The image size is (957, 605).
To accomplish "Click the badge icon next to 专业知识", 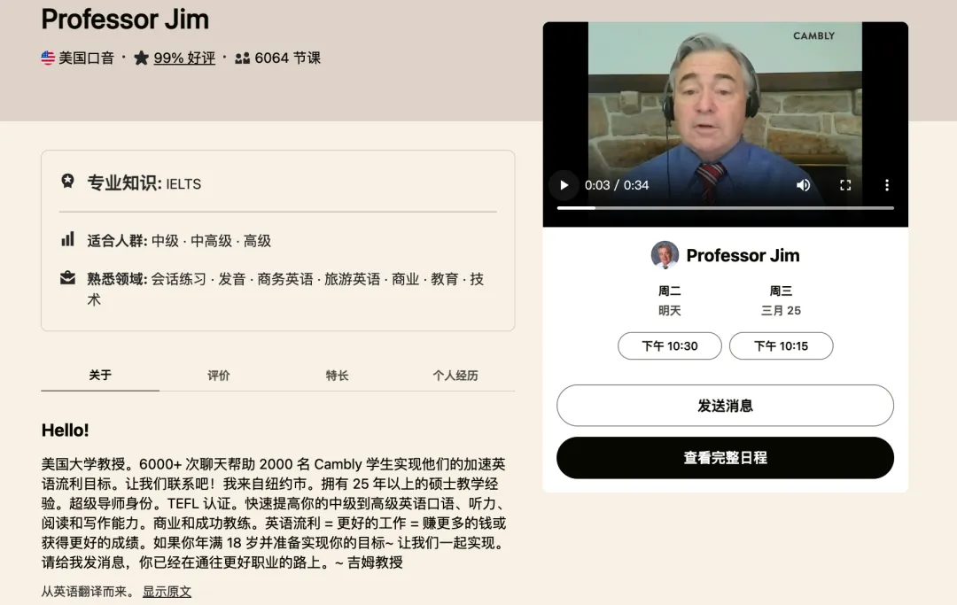I will click(67, 181).
